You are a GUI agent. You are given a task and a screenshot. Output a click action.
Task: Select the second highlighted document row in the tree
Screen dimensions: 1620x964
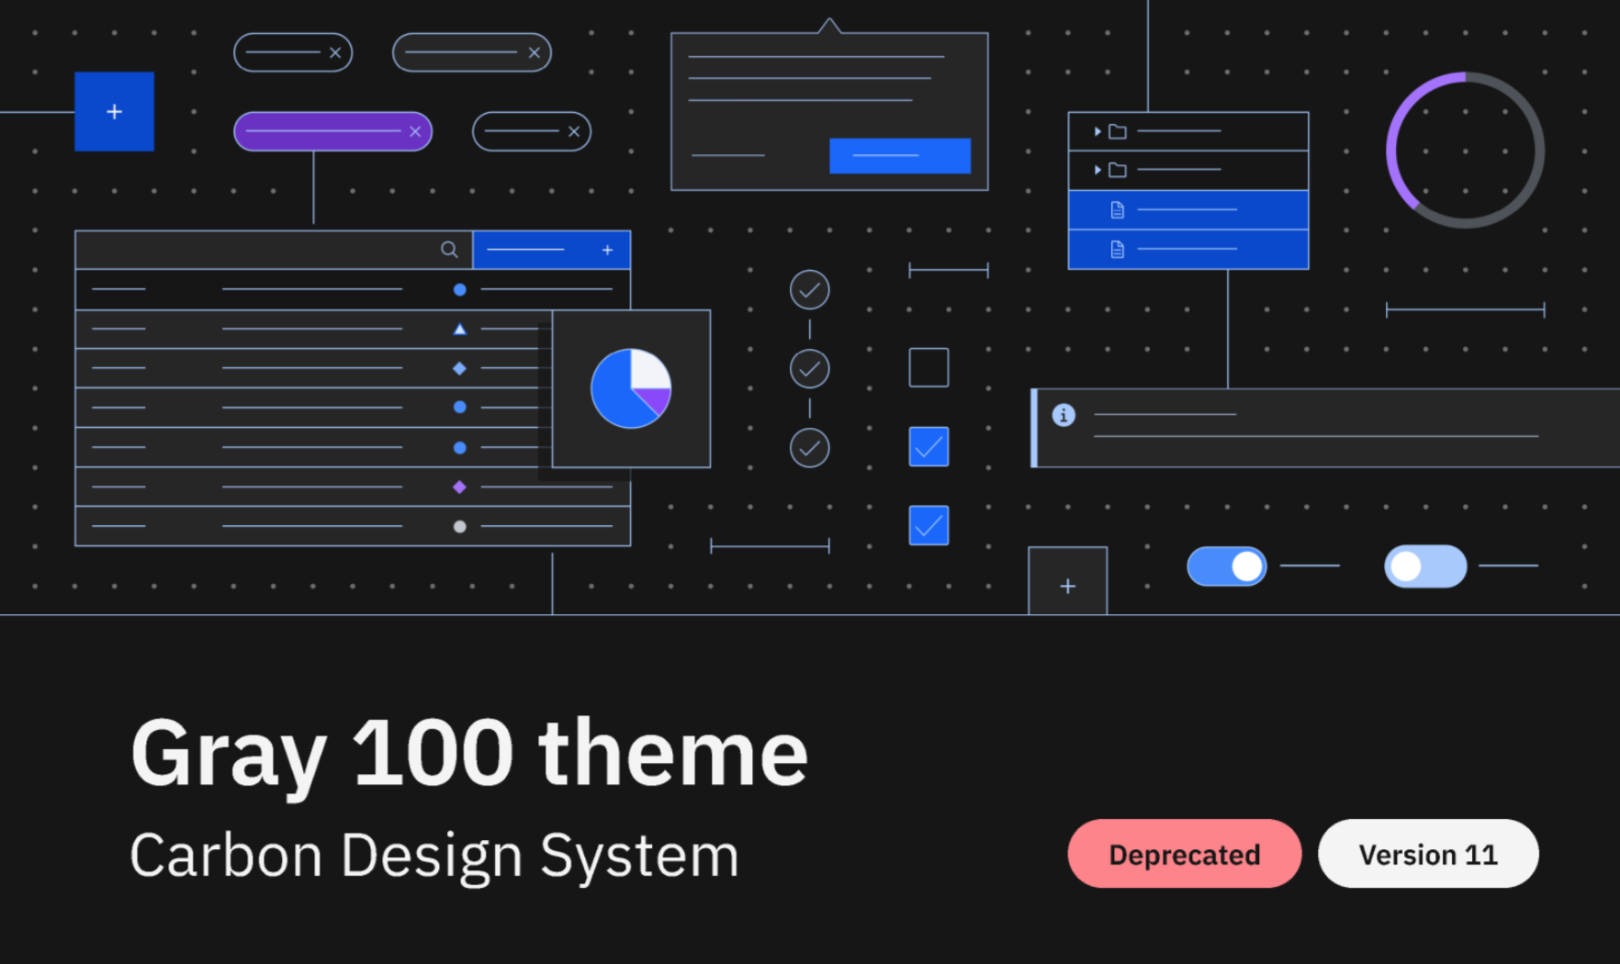[x=1188, y=249]
